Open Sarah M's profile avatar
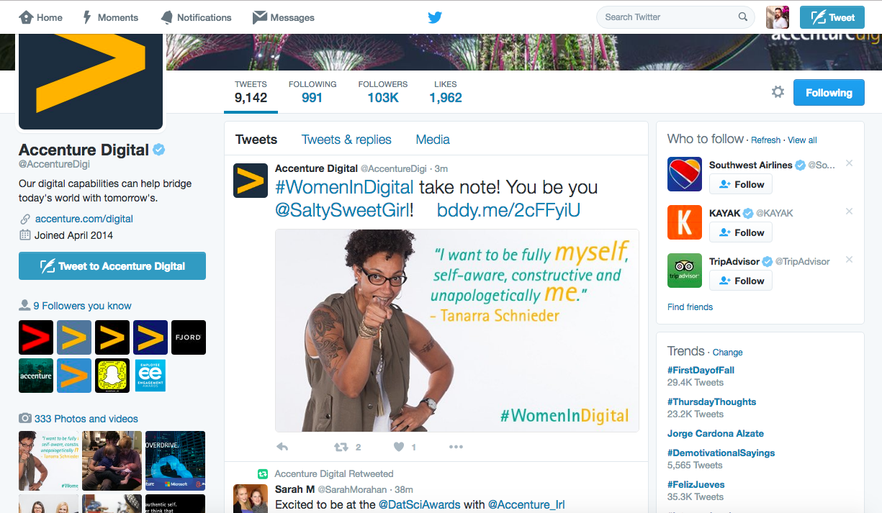882x513 pixels. pos(251,499)
